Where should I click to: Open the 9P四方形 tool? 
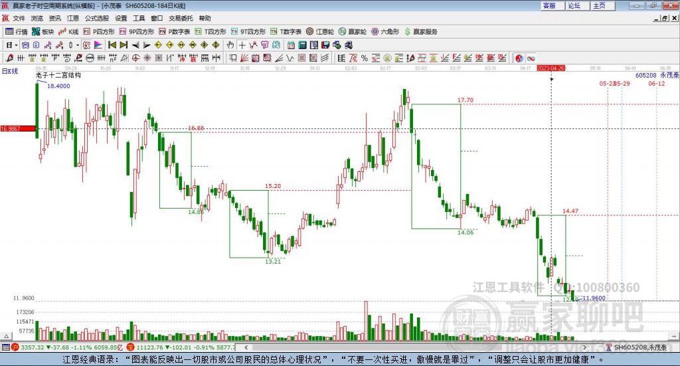[x=137, y=32]
